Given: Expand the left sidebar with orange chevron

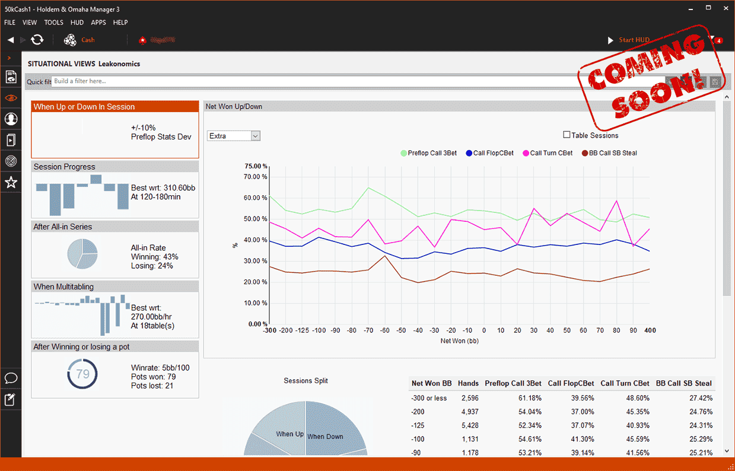Looking at the screenshot, I should pyautogui.click(x=9, y=58).
